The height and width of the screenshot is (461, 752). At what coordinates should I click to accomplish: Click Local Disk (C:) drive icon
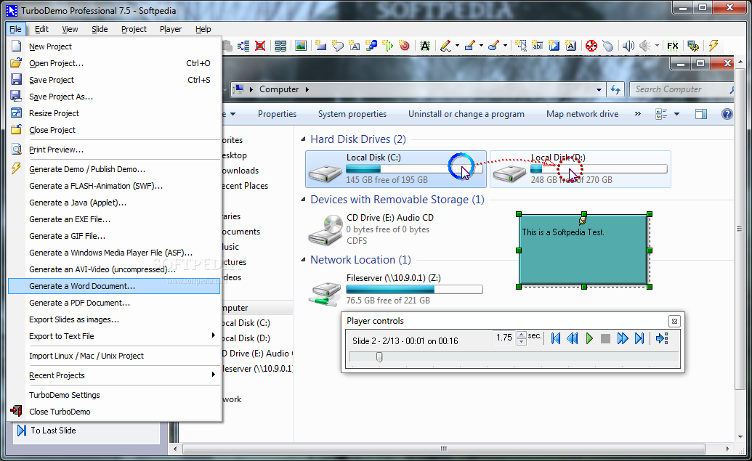326,173
